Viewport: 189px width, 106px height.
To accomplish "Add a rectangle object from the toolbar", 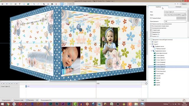I will 24,4.
